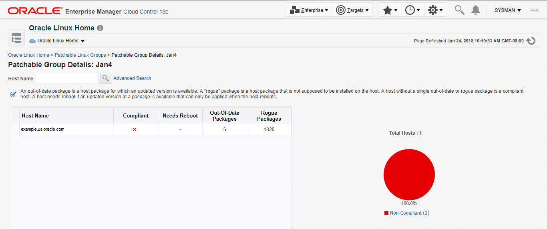The image size is (547, 229).
Task: Click the Needs Reboot dash cell
Action: (x=180, y=129)
